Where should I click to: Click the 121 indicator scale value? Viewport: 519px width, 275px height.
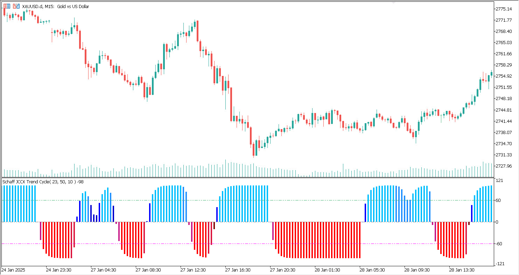[500, 181]
